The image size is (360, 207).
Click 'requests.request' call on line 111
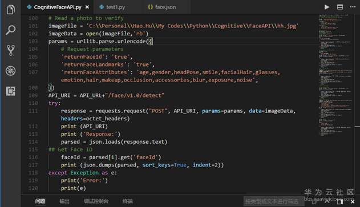[x=120, y=111]
